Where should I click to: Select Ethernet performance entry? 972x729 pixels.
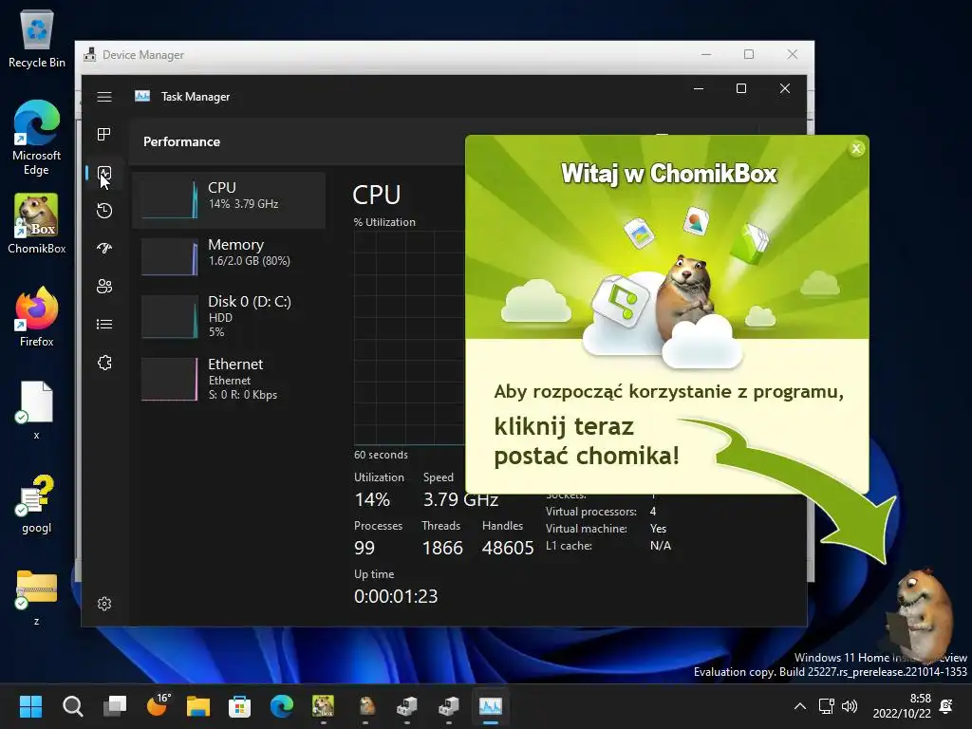click(x=229, y=379)
